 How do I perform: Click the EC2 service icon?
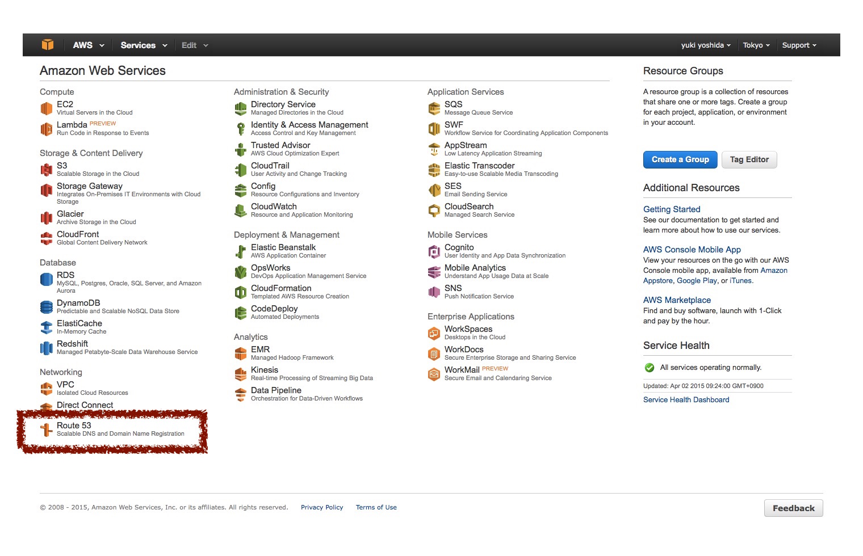click(47, 108)
